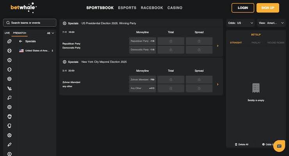Click the LOGIN button
Viewport: 289px width, 156px height.
tap(243, 8)
